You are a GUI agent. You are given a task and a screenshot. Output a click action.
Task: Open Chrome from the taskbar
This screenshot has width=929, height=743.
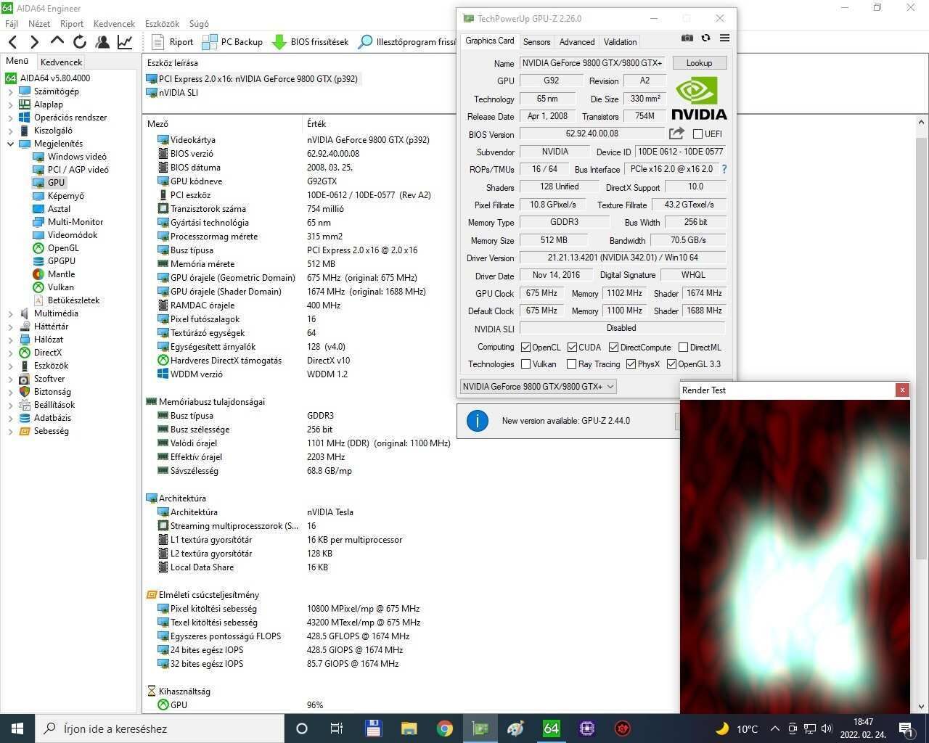tap(445, 728)
